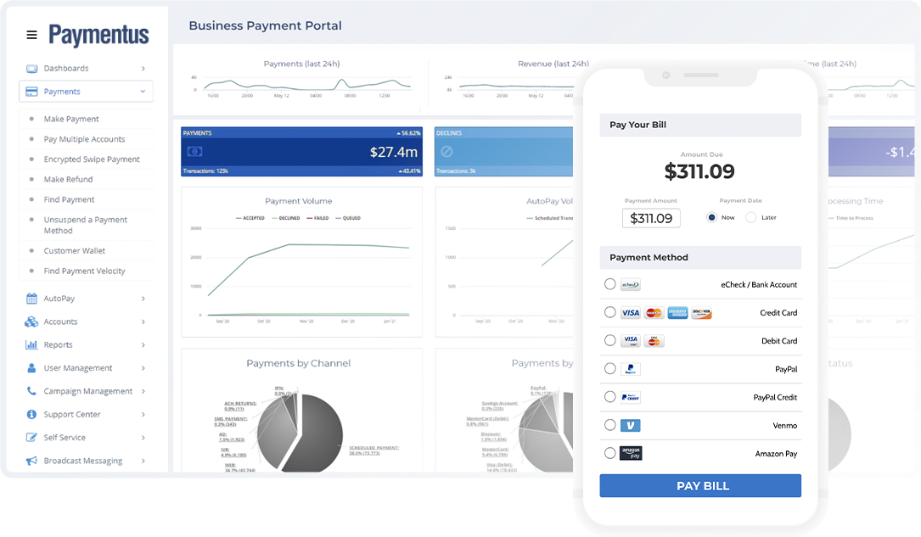Expand the Support Center chevron
The width and height of the screenshot is (921, 537).
point(143,414)
